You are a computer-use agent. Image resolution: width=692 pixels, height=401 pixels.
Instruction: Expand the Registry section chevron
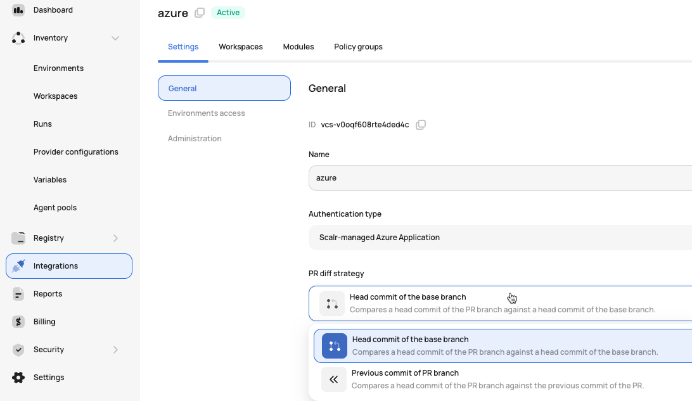[115, 238]
